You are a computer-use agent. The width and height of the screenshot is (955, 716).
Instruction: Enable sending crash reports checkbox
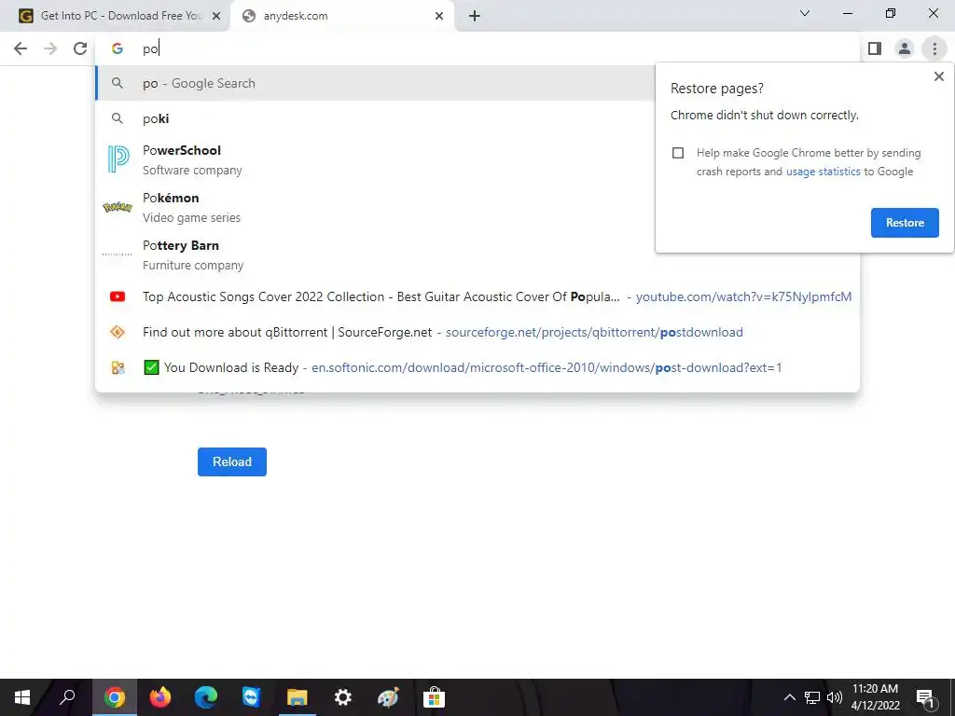678,153
